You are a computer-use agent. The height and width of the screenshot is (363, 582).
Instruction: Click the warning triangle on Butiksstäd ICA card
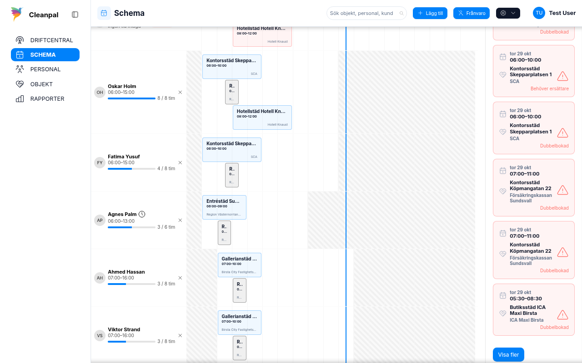coord(562,314)
